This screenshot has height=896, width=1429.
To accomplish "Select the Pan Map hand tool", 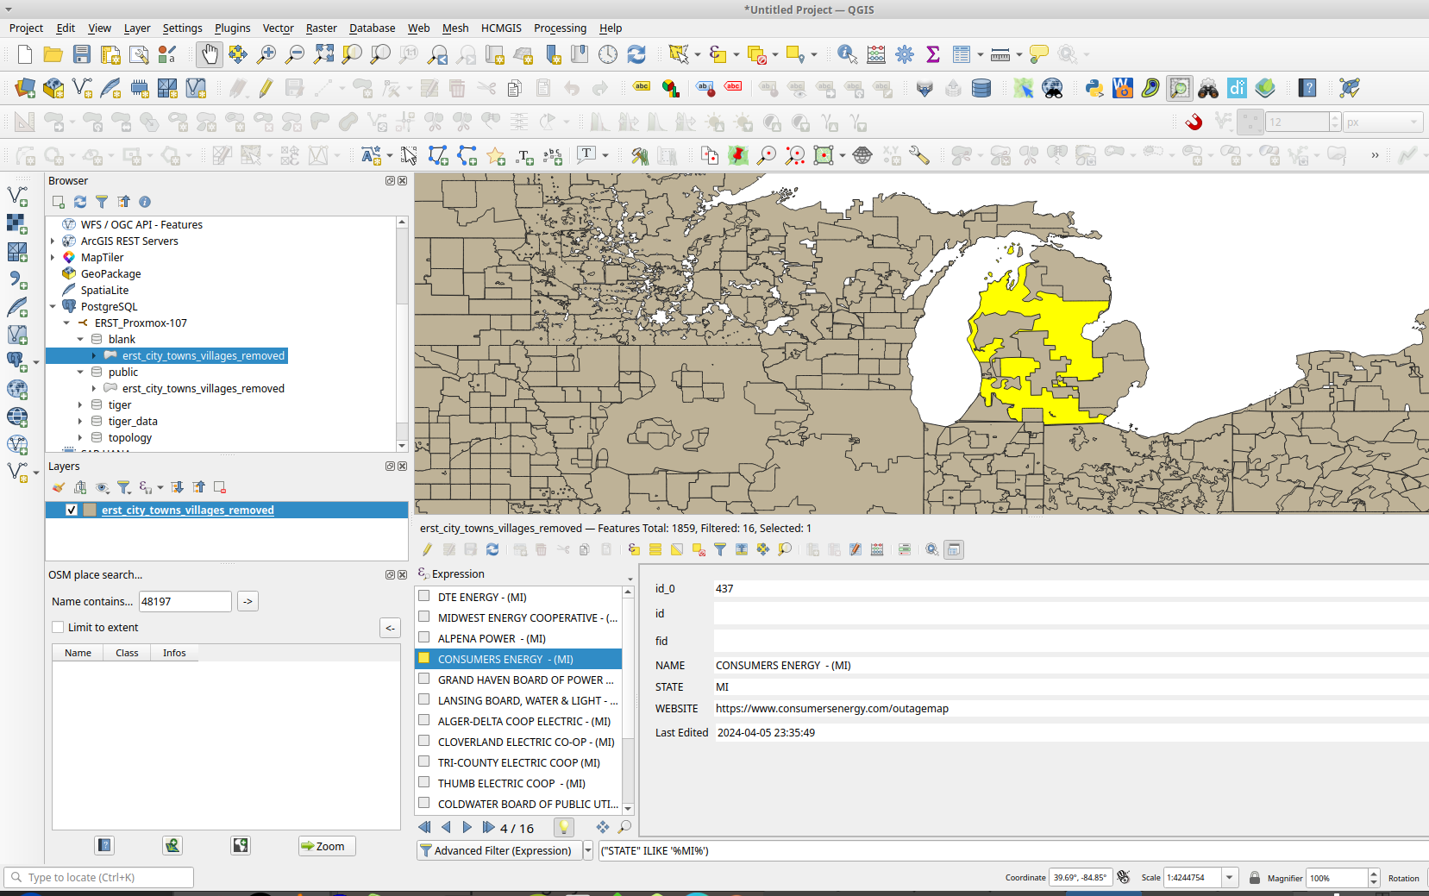I will point(209,54).
